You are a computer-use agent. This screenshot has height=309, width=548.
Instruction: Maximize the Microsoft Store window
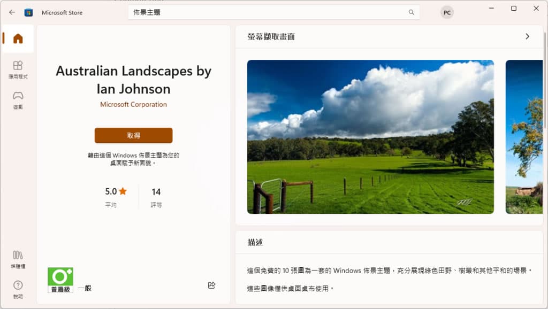point(514,8)
